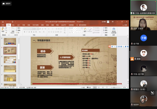Toggle Underline text formatting
The width and height of the screenshot is (157, 109).
pos(29,32)
